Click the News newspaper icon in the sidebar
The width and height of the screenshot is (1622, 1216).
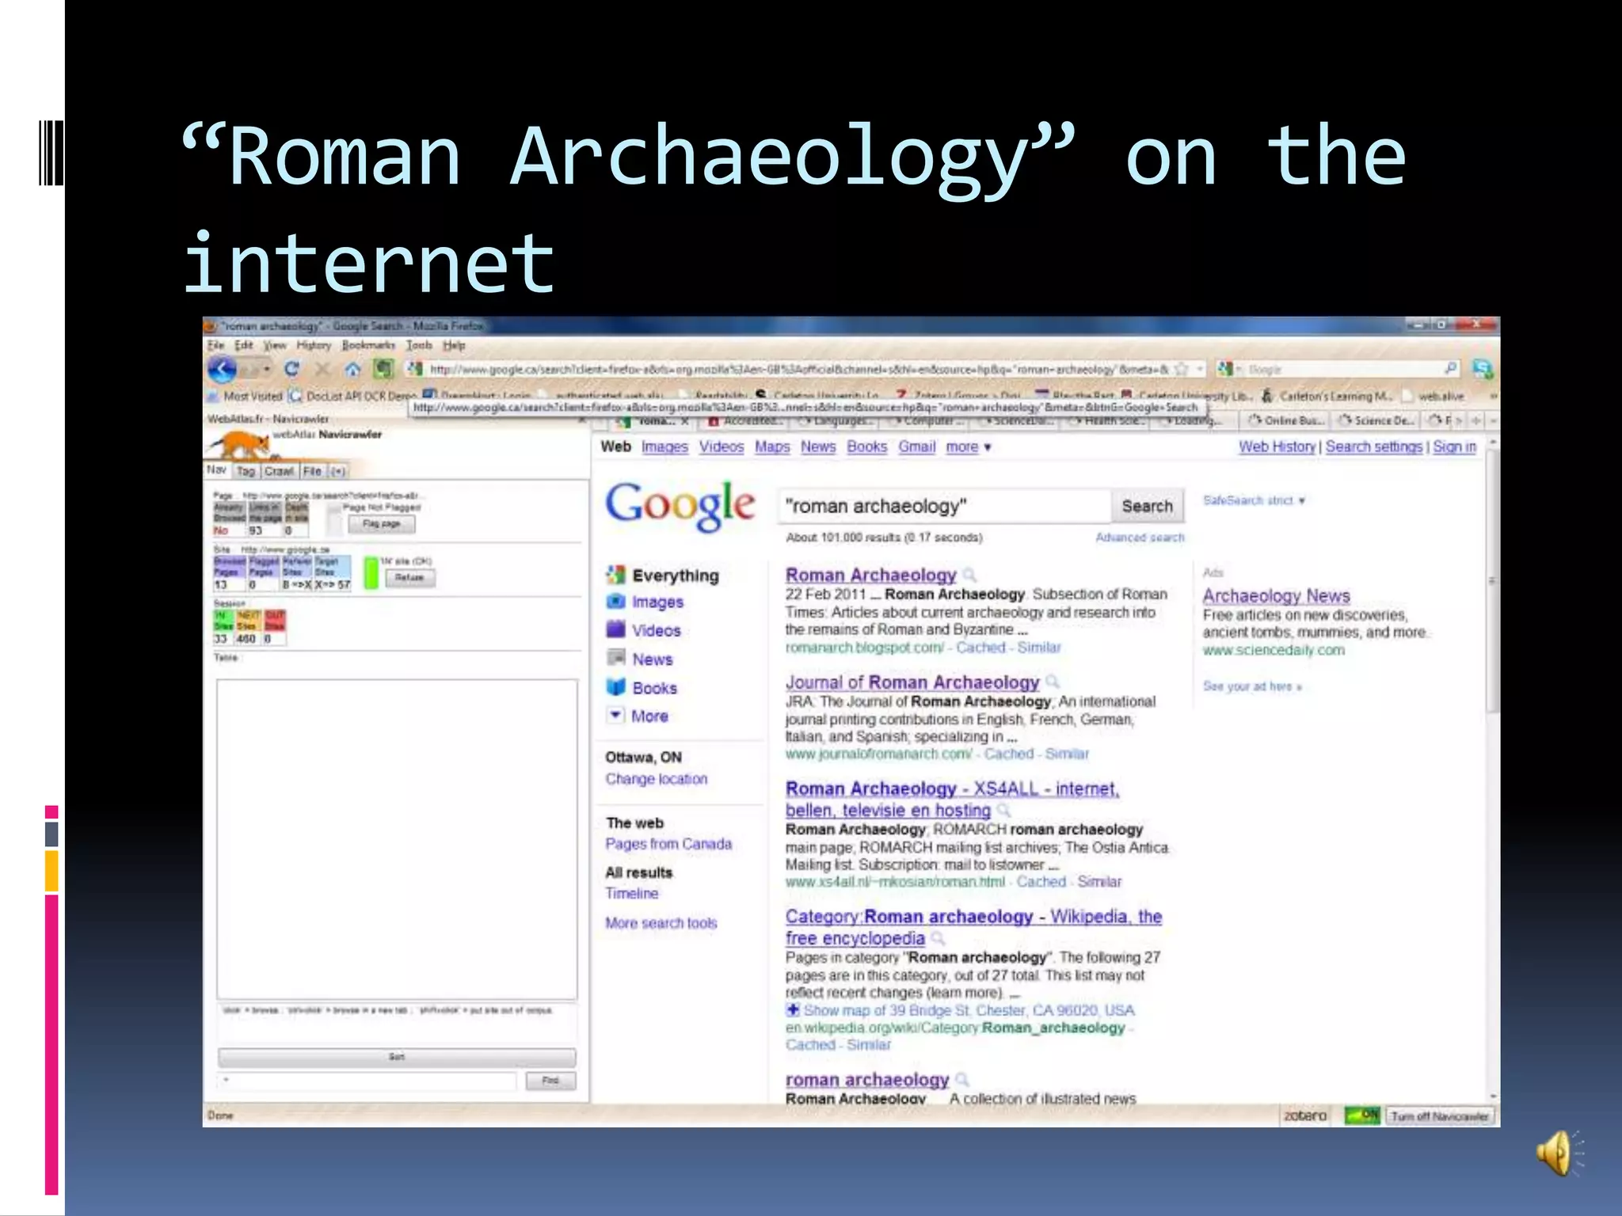(x=616, y=658)
